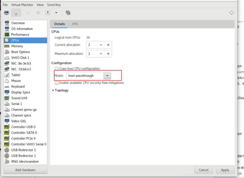Open shutdown options dropdown arrow
Viewport: 244px width, 178px height.
[56, 13]
